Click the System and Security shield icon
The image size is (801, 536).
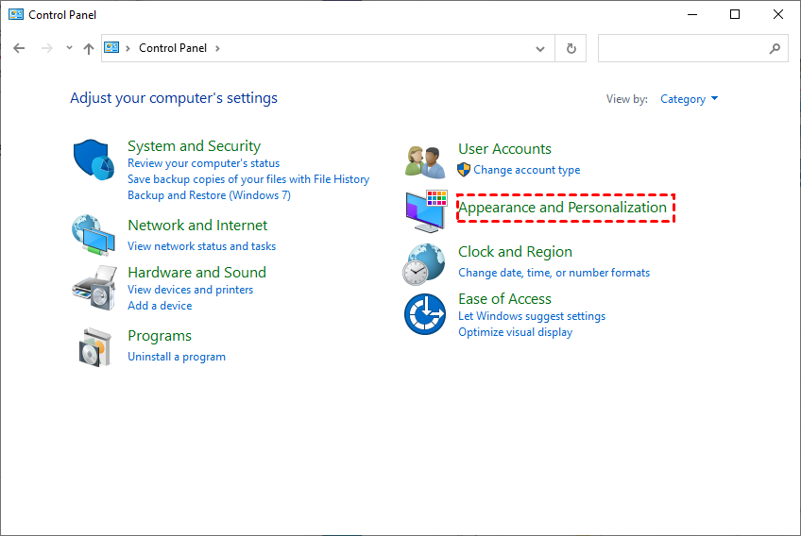[93, 159]
